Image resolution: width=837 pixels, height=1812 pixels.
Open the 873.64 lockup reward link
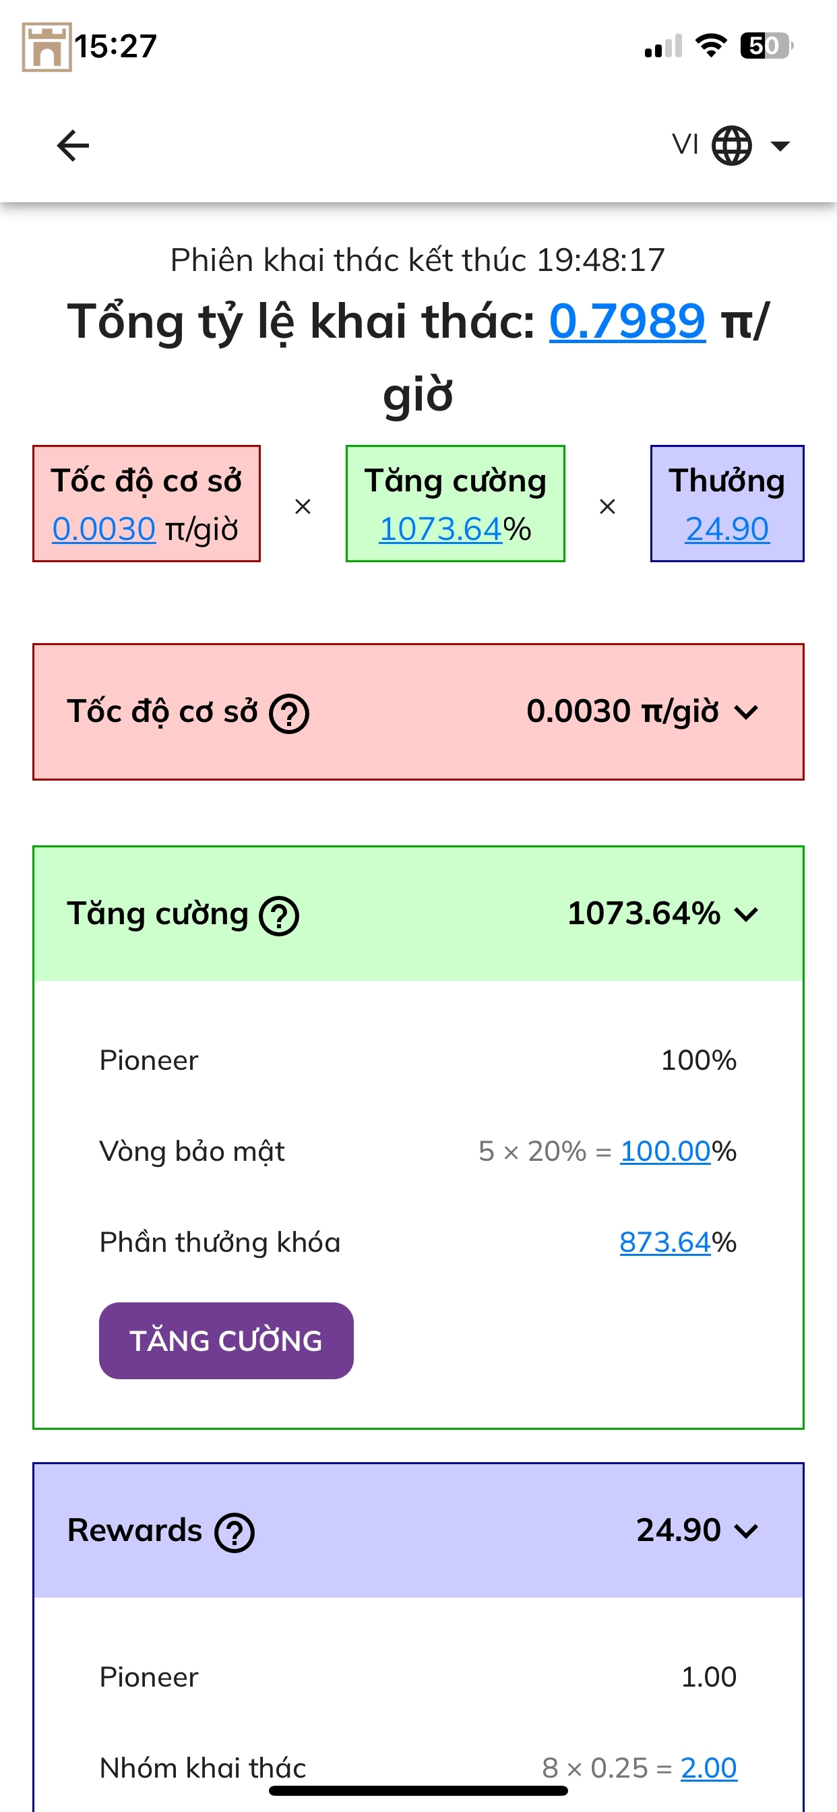[665, 1242]
